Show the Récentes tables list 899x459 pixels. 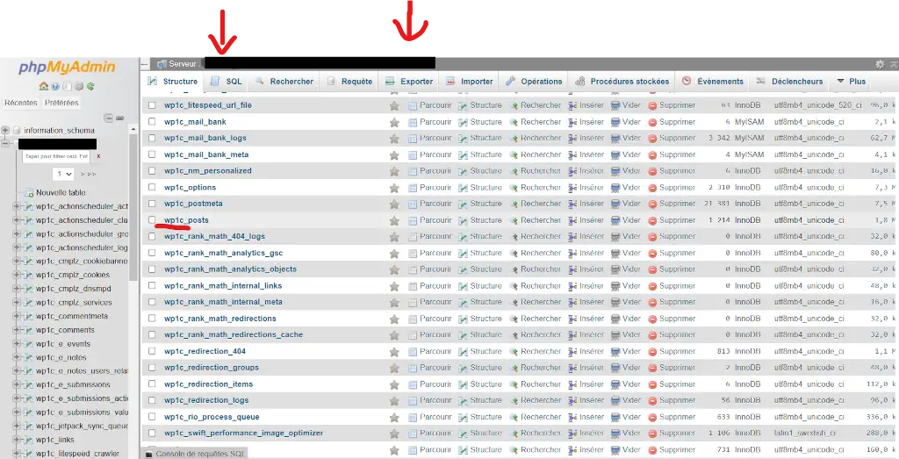21,103
